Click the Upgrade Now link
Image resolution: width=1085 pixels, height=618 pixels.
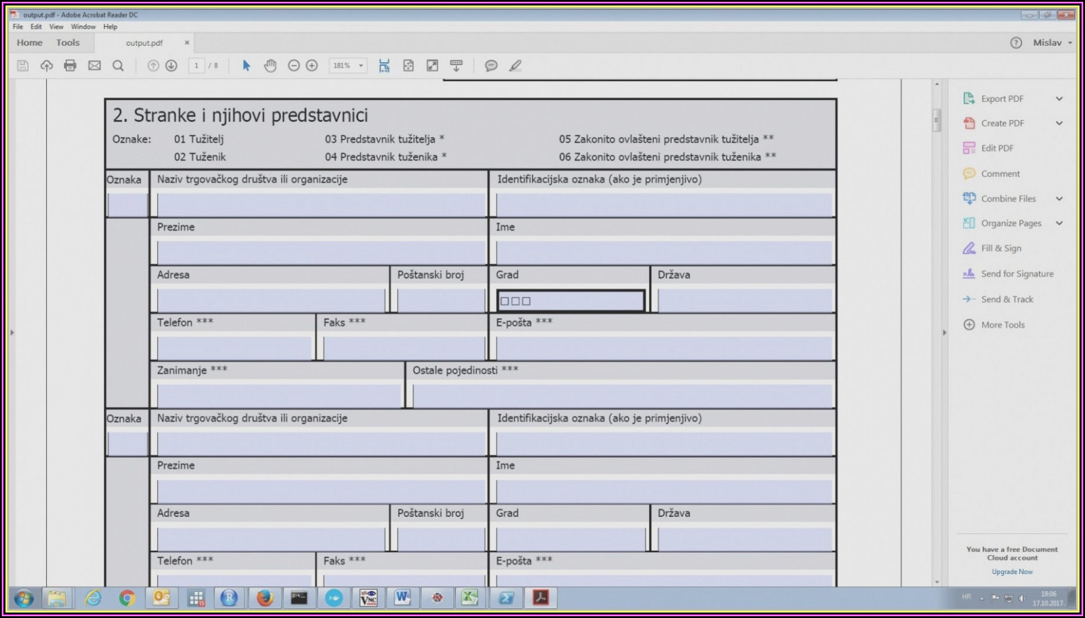click(1012, 572)
